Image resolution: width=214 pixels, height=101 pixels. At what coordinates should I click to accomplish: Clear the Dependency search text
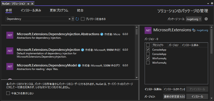pyautogui.click(x=70, y=19)
